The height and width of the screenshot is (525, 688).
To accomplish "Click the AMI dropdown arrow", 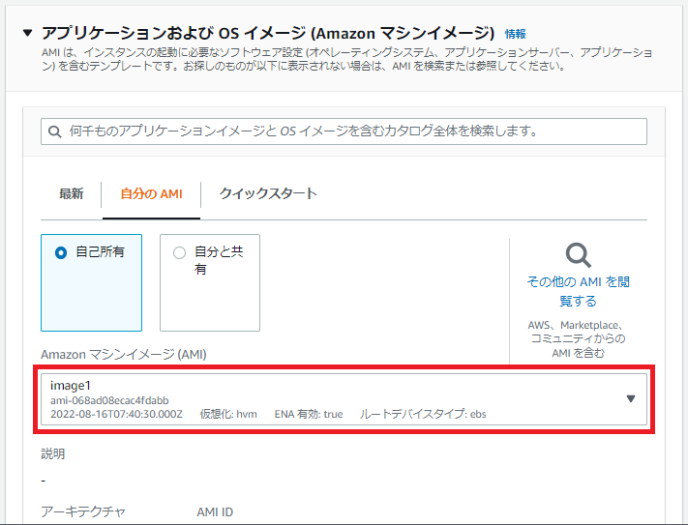I will click(631, 398).
